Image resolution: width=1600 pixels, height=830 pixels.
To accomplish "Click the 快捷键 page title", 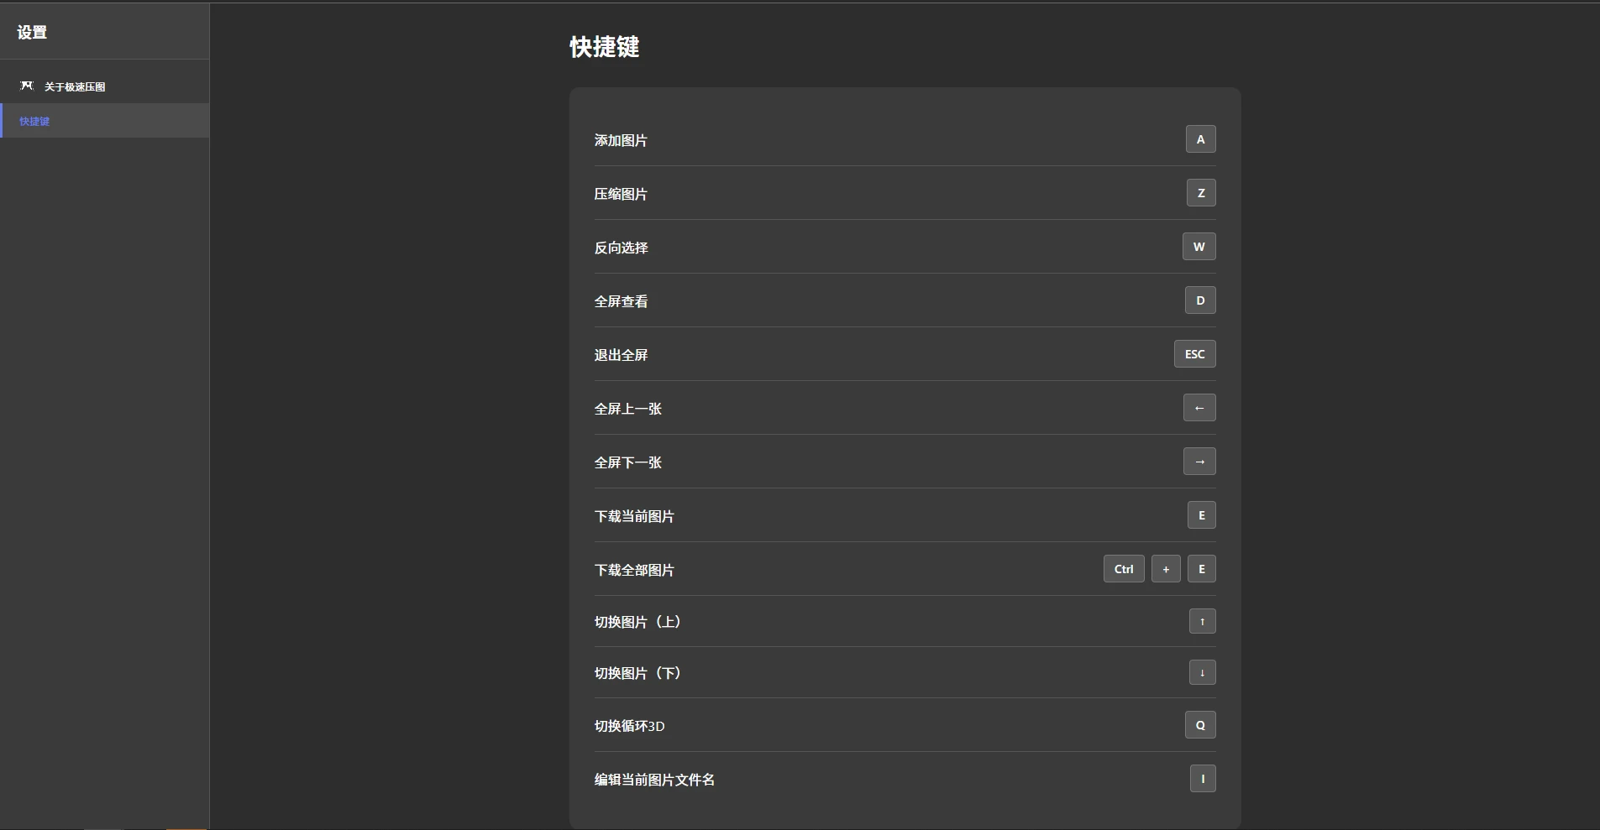I will click(603, 47).
